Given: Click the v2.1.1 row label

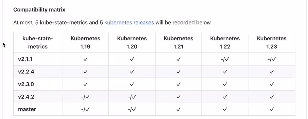Looking at the screenshot, I should pos(25,59).
